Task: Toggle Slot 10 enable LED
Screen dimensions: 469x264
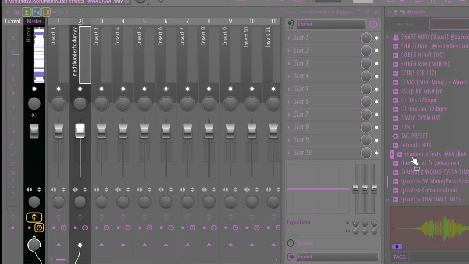Action: point(376,153)
